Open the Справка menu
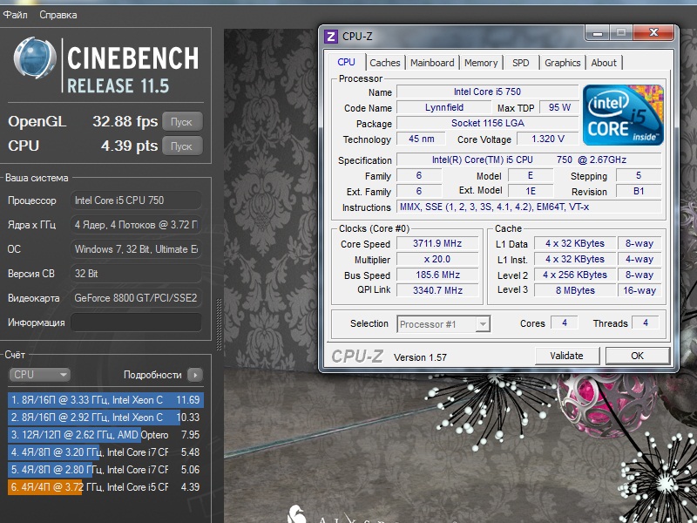Image resolution: width=697 pixels, height=523 pixels. click(x=58, y=15)
